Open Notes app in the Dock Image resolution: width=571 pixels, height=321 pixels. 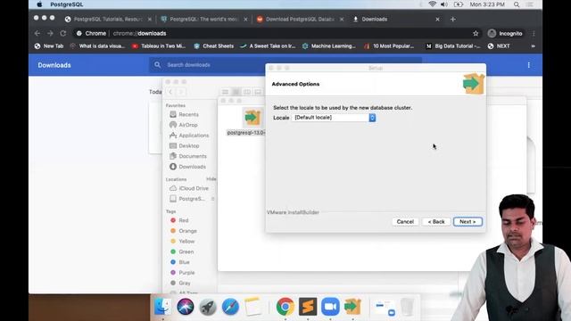[253, 307]
